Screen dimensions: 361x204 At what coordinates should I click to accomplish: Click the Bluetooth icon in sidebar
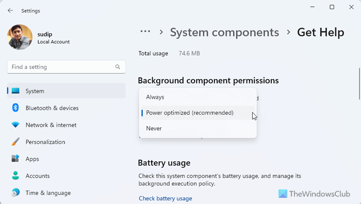tap(15, 108)
